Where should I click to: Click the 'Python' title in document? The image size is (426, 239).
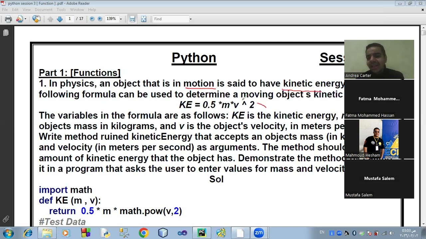pos(194,58)
